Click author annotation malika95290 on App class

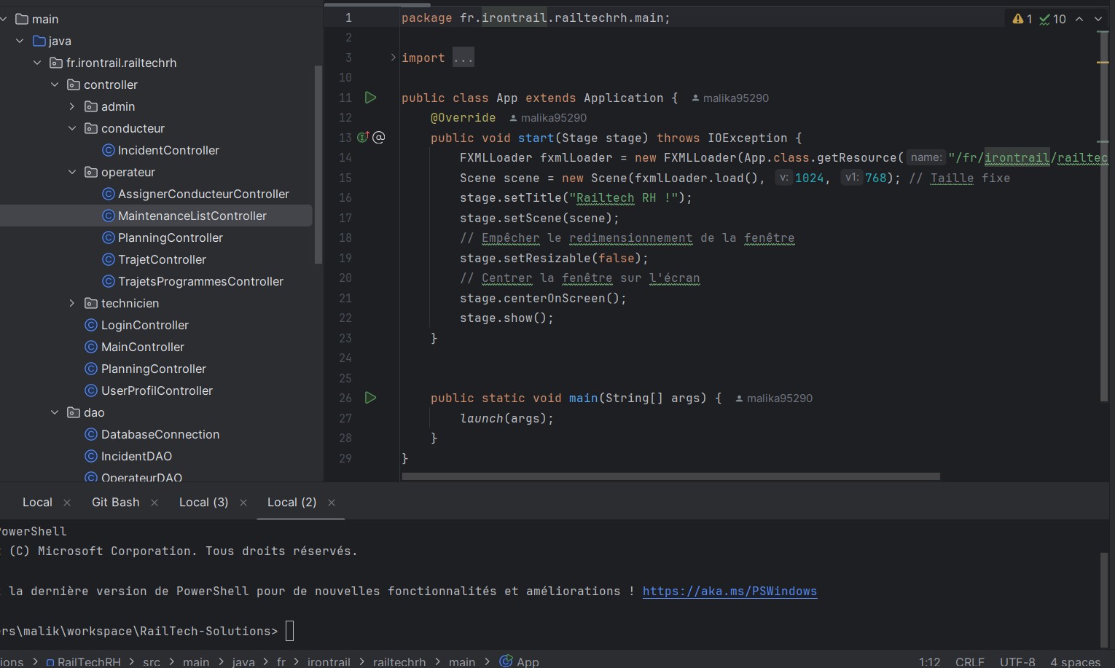click(730, 98)
